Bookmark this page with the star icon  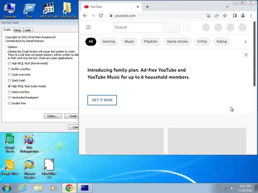(x=225, y=16)
